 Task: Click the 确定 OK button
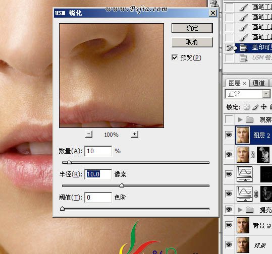192,28
